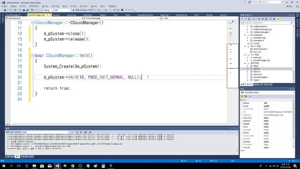The image size is (300, 169).
Task: Start the Local Windows Debugger play button
Action: pos(74,10)
